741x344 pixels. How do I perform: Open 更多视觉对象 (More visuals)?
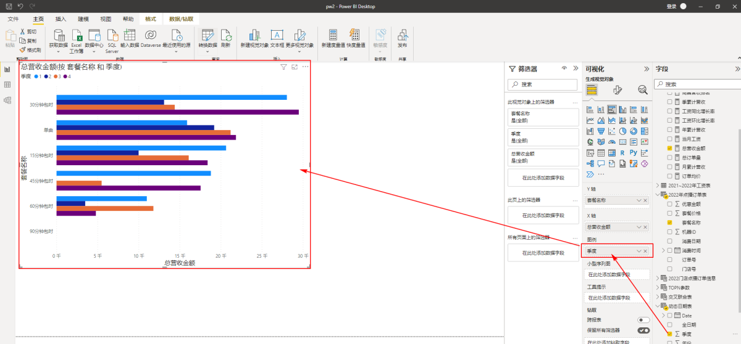300,41
